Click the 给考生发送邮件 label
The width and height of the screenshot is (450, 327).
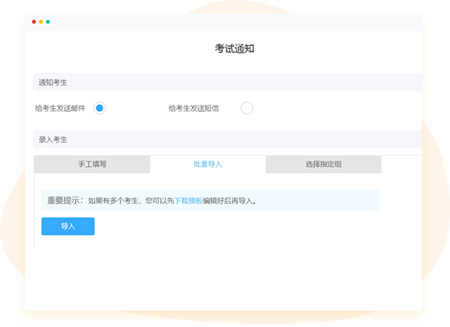60,108
